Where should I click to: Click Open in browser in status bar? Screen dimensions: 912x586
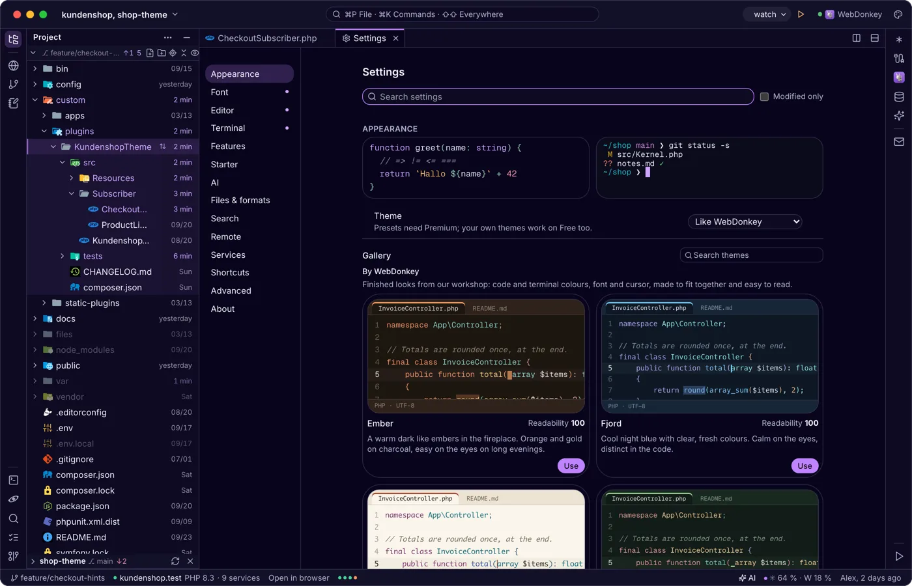pos(299,578)
